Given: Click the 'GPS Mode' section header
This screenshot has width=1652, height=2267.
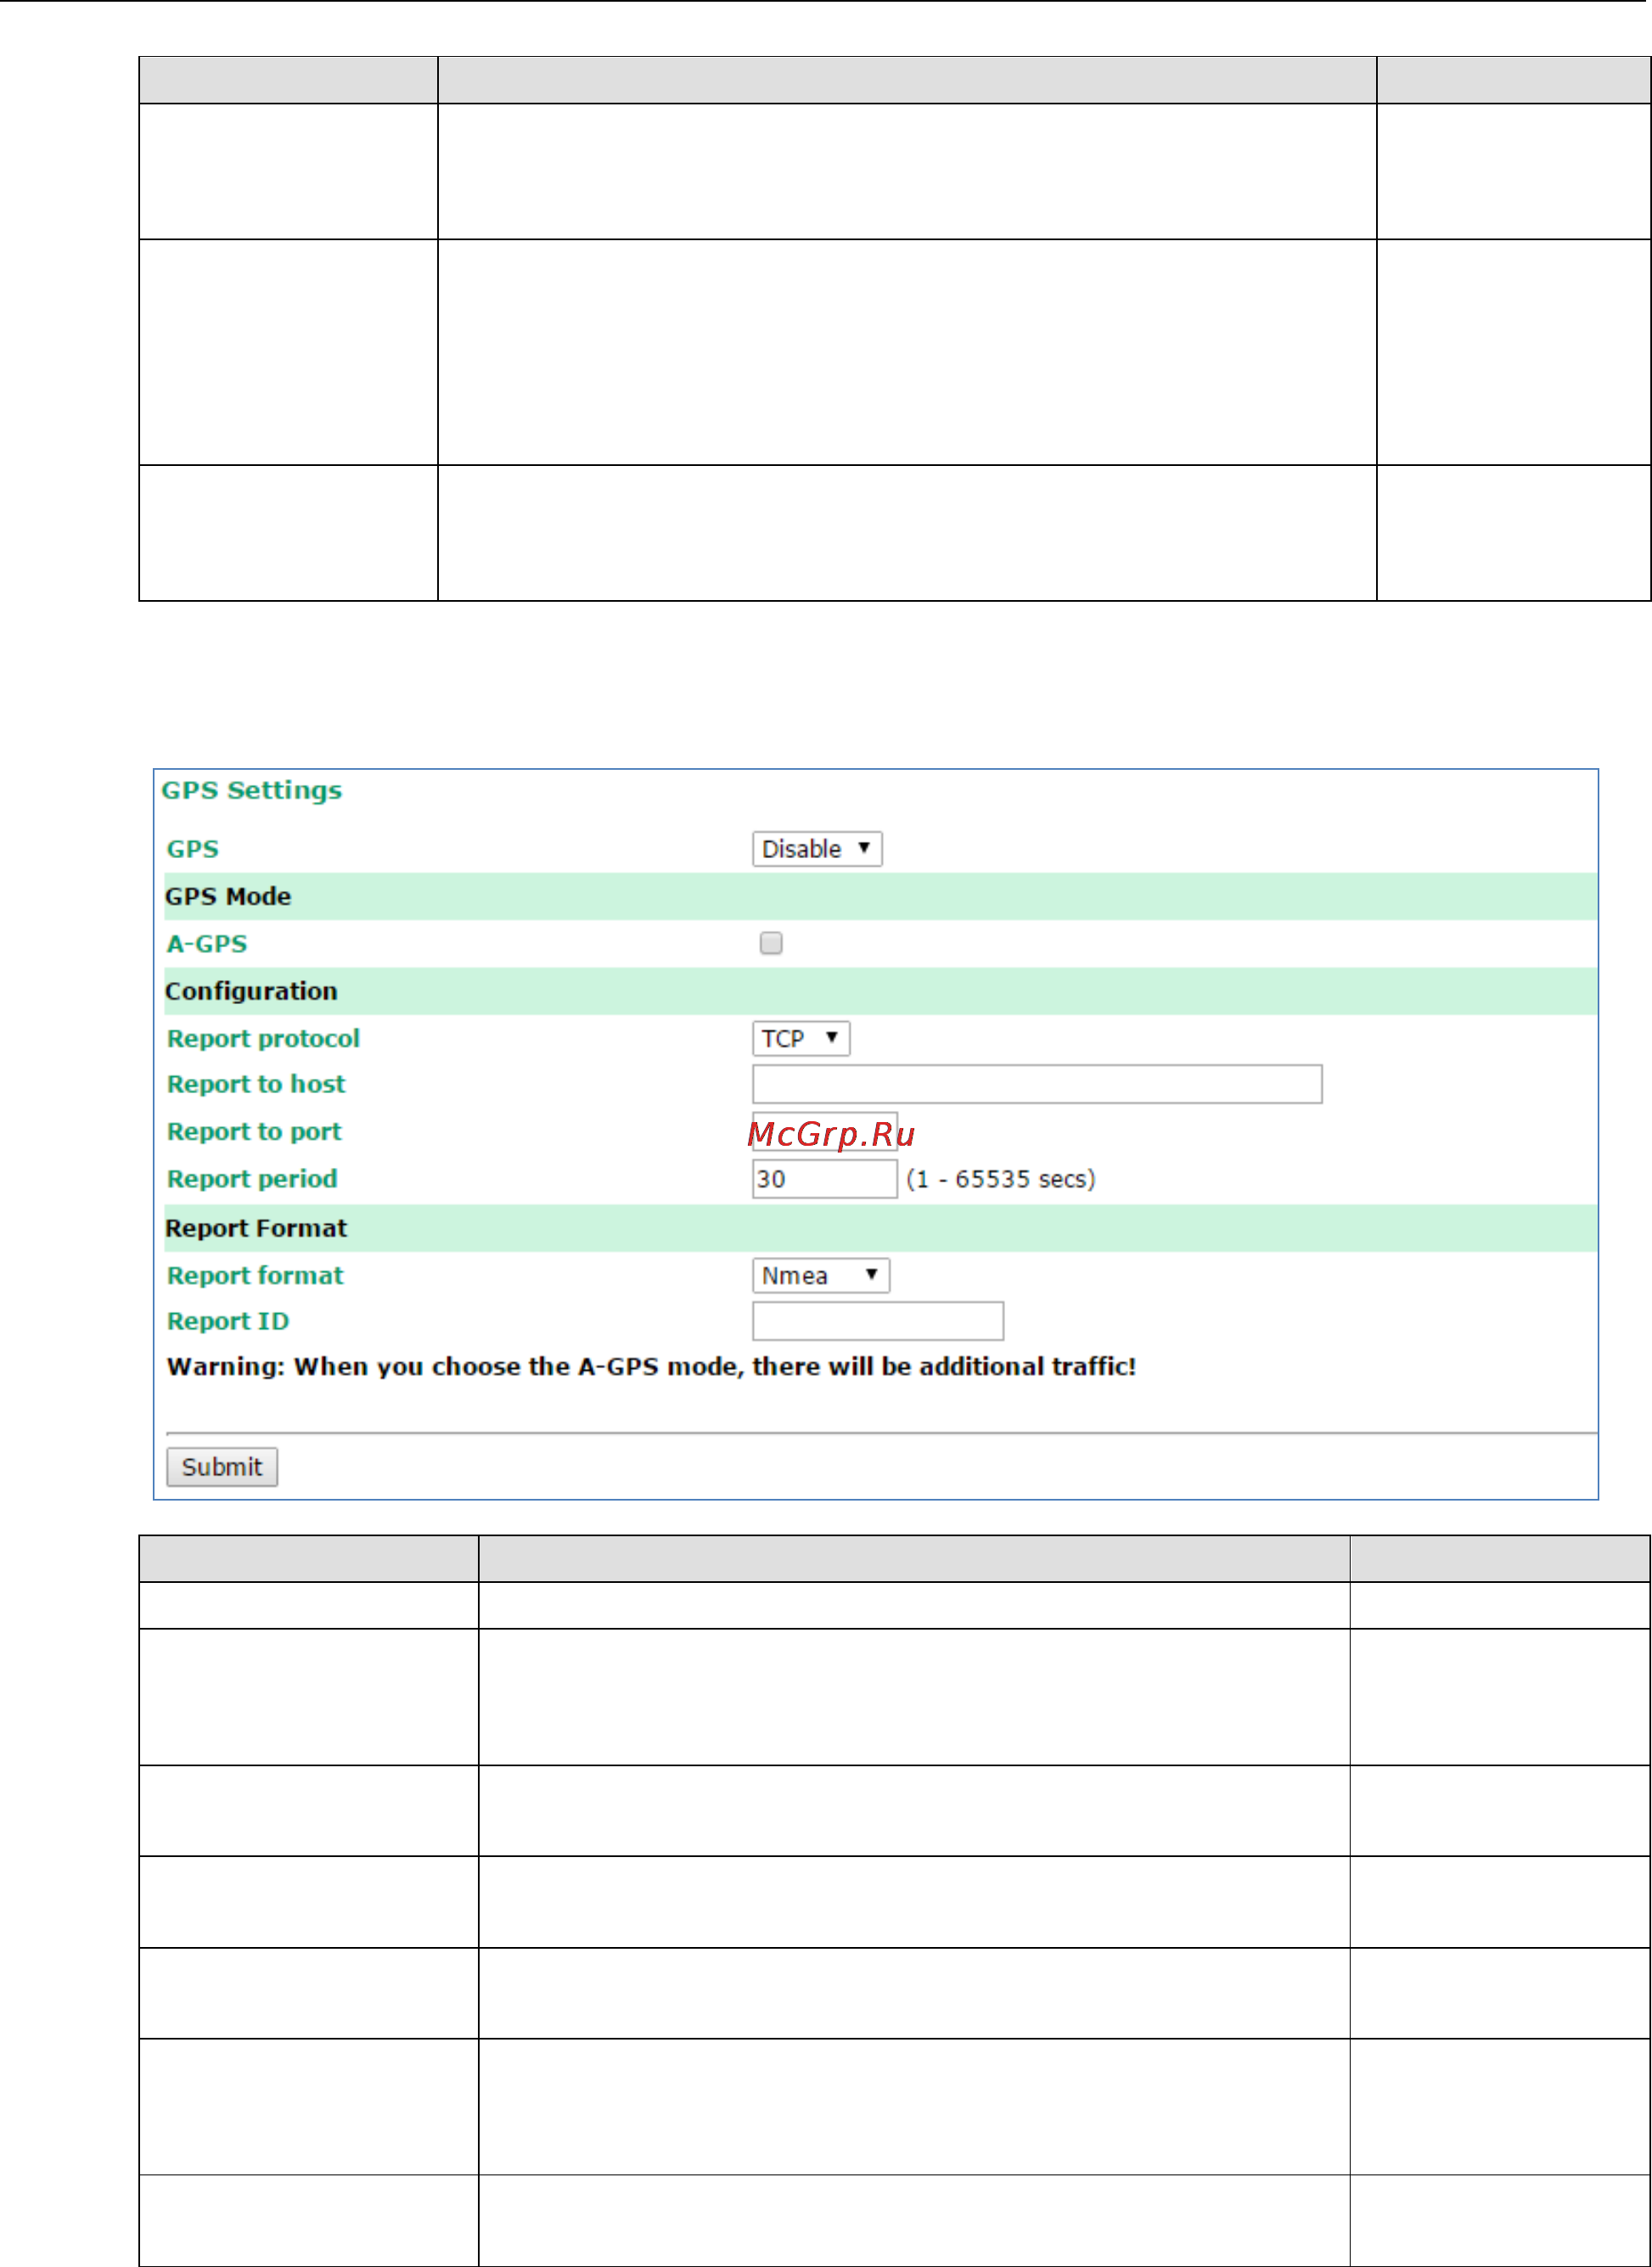Looking at the screenshot, I should coord(880,896).
